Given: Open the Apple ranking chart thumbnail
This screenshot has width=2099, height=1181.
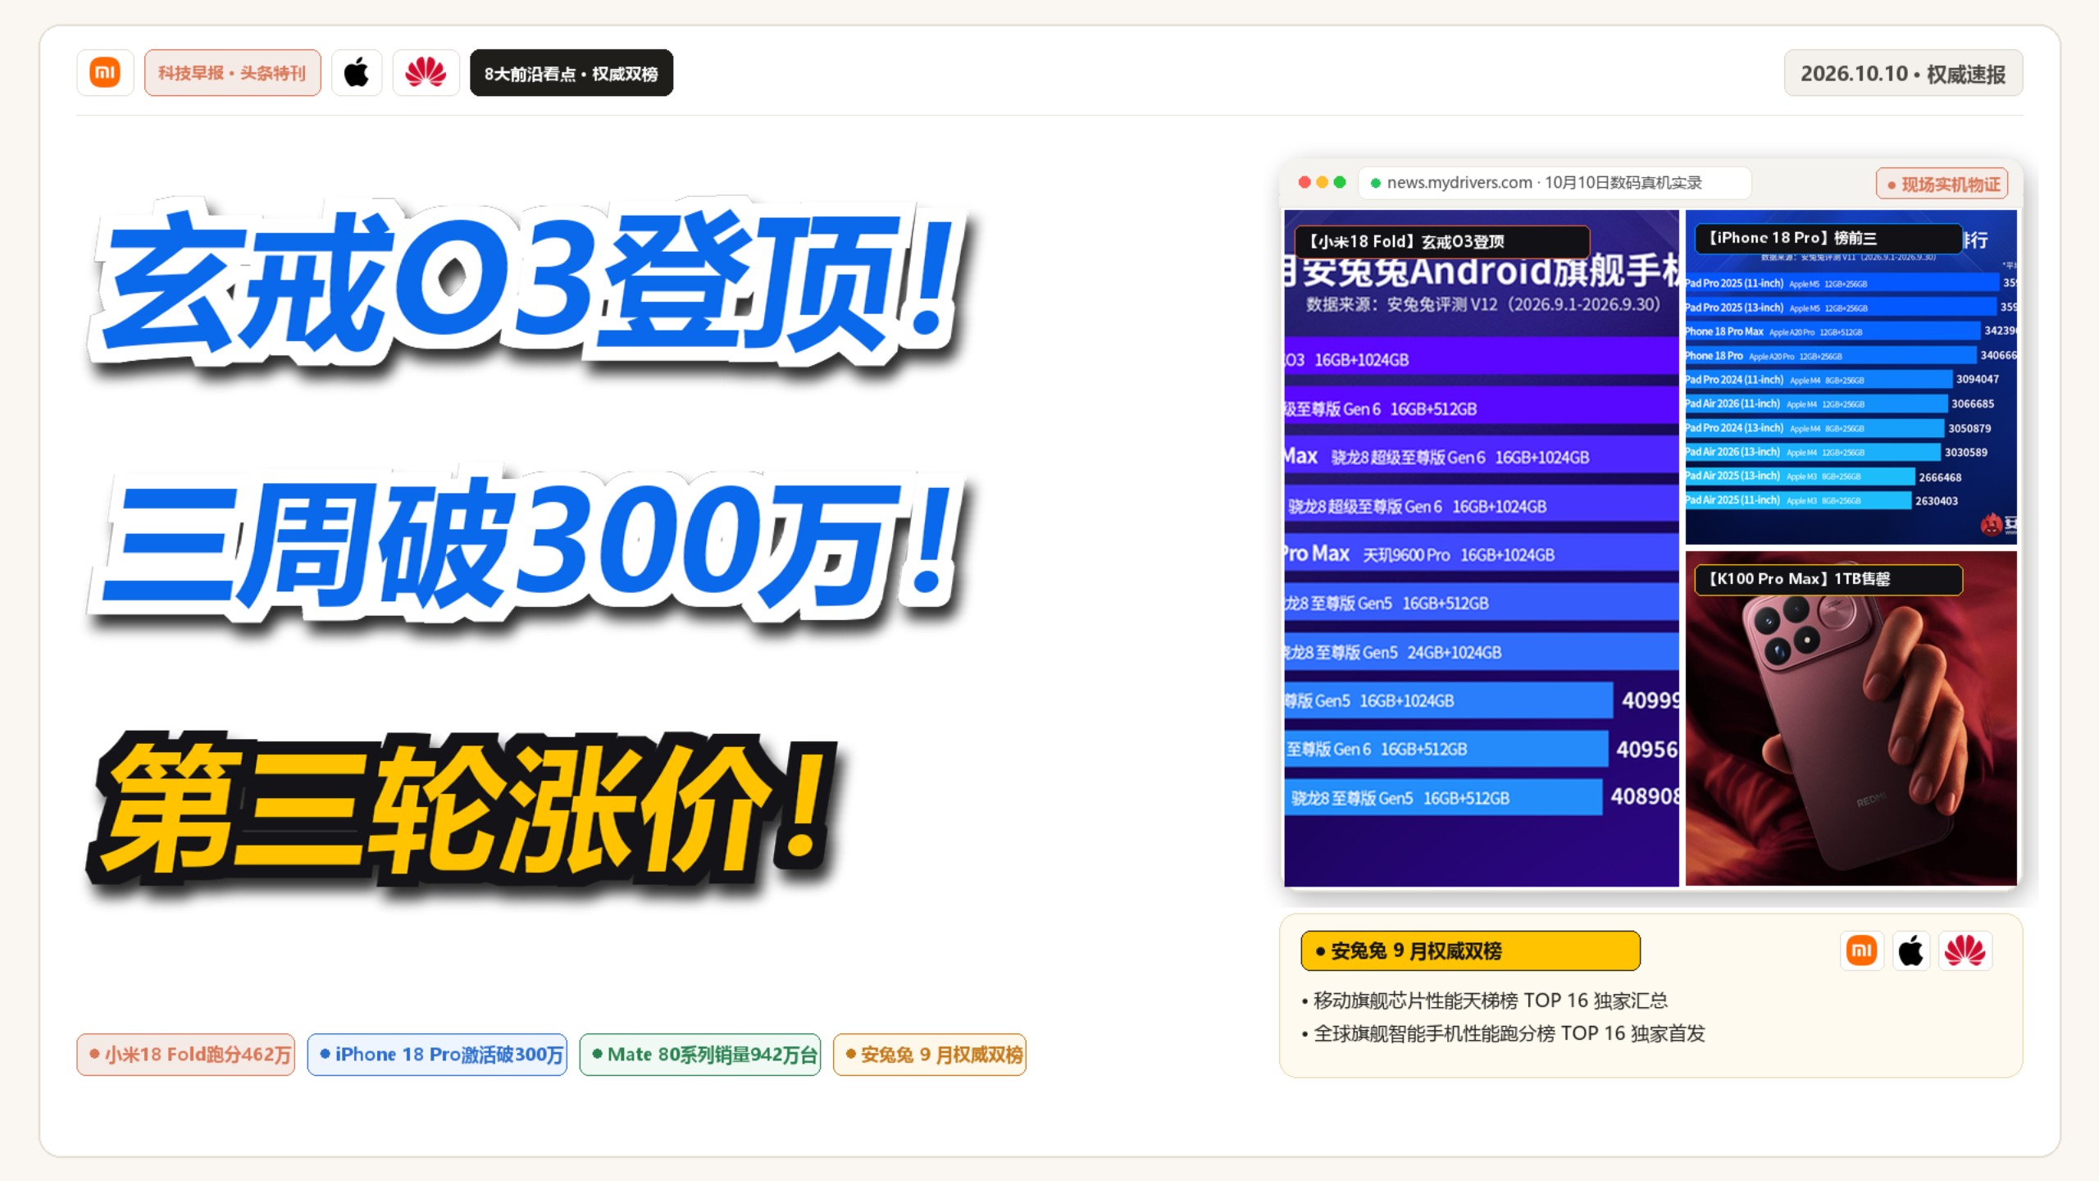Looking at the screenshot, I should 1851,377.
